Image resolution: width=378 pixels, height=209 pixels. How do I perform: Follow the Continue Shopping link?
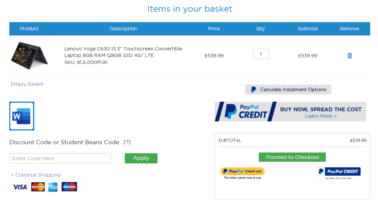pos(36,175)
